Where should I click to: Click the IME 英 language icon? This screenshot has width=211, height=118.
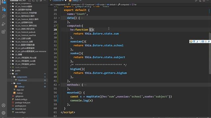[x=194, y=42]
